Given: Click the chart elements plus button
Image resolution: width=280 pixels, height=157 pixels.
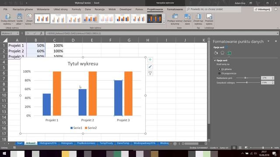Looking at the screenshot, I should 150,60.
